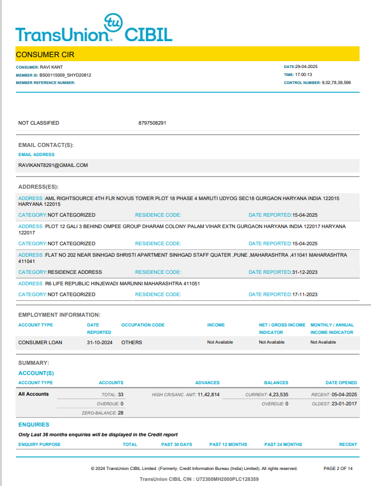Image resolution: width=371 pixels, height=486 pixels.
Task: Select current balance 4,23,535
Action: [x=278, y=395]
